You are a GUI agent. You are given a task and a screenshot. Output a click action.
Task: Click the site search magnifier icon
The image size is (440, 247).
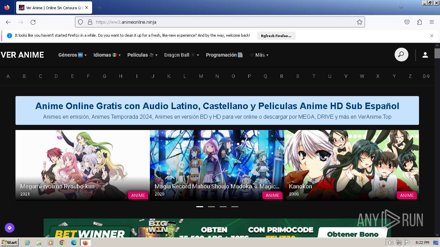401,55
